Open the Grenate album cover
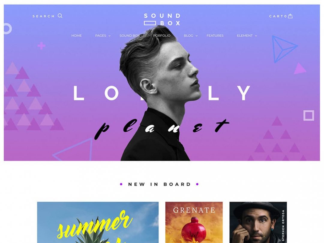The width and height of the screenshot is (324, 243). 194,222
